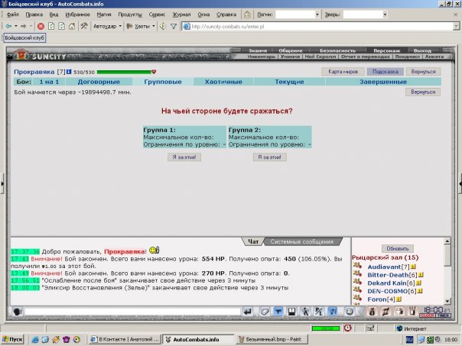Click the info icon next to Прокравяка [7]
The width and height of the screenshot is (462, 346).
pos(69,72)
